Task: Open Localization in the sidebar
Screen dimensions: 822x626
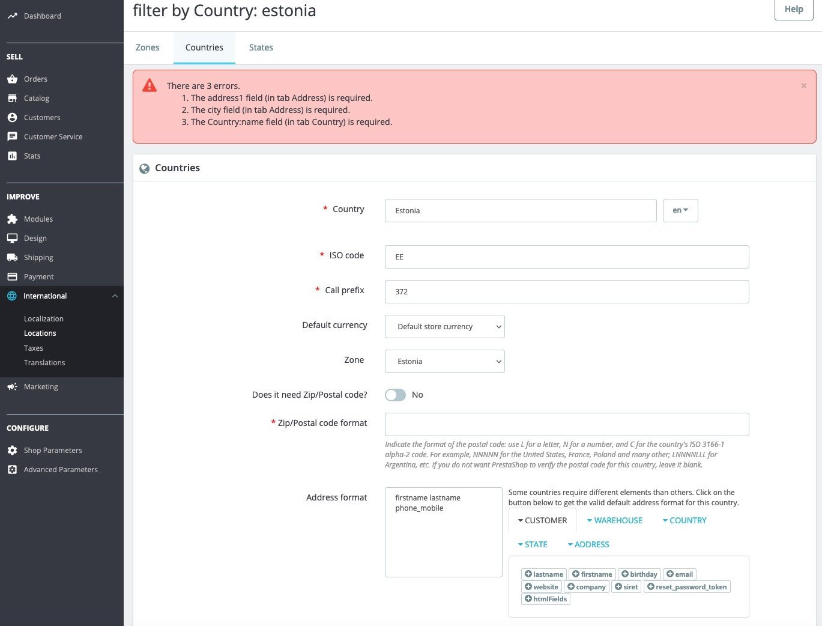Action: 44,319
